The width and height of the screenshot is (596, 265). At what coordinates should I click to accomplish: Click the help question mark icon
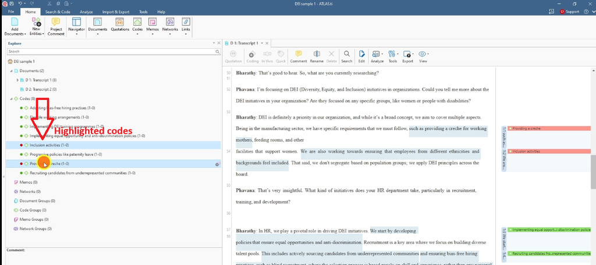pyautogui.click(x=586, y=12)
